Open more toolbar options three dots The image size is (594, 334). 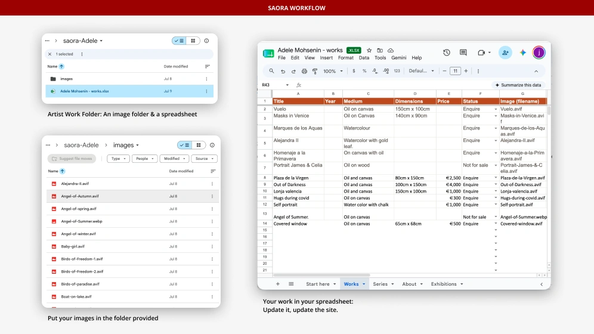click(x=478, y=71)
